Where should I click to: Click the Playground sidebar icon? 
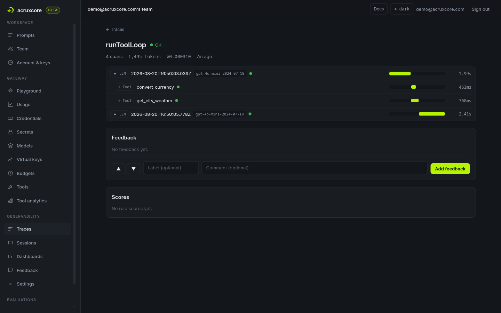click(x=10, y=91)
